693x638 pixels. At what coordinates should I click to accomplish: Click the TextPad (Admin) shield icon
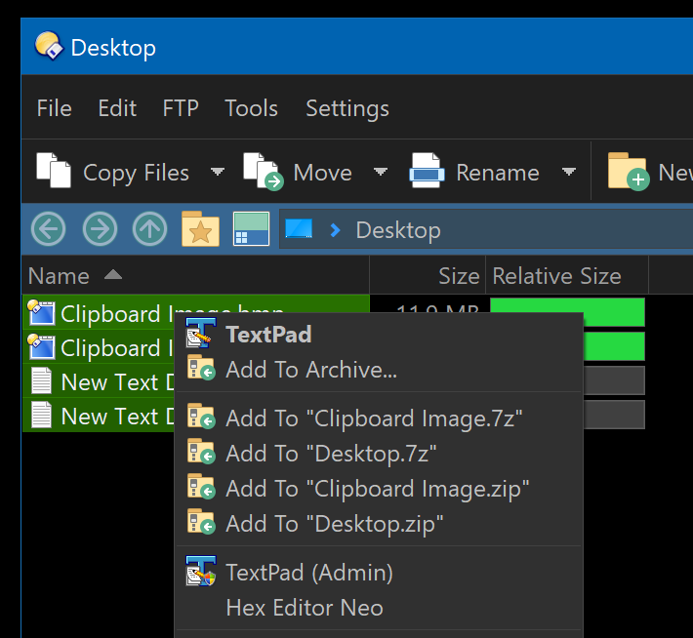pyautogui.click(x=201, y=572)
